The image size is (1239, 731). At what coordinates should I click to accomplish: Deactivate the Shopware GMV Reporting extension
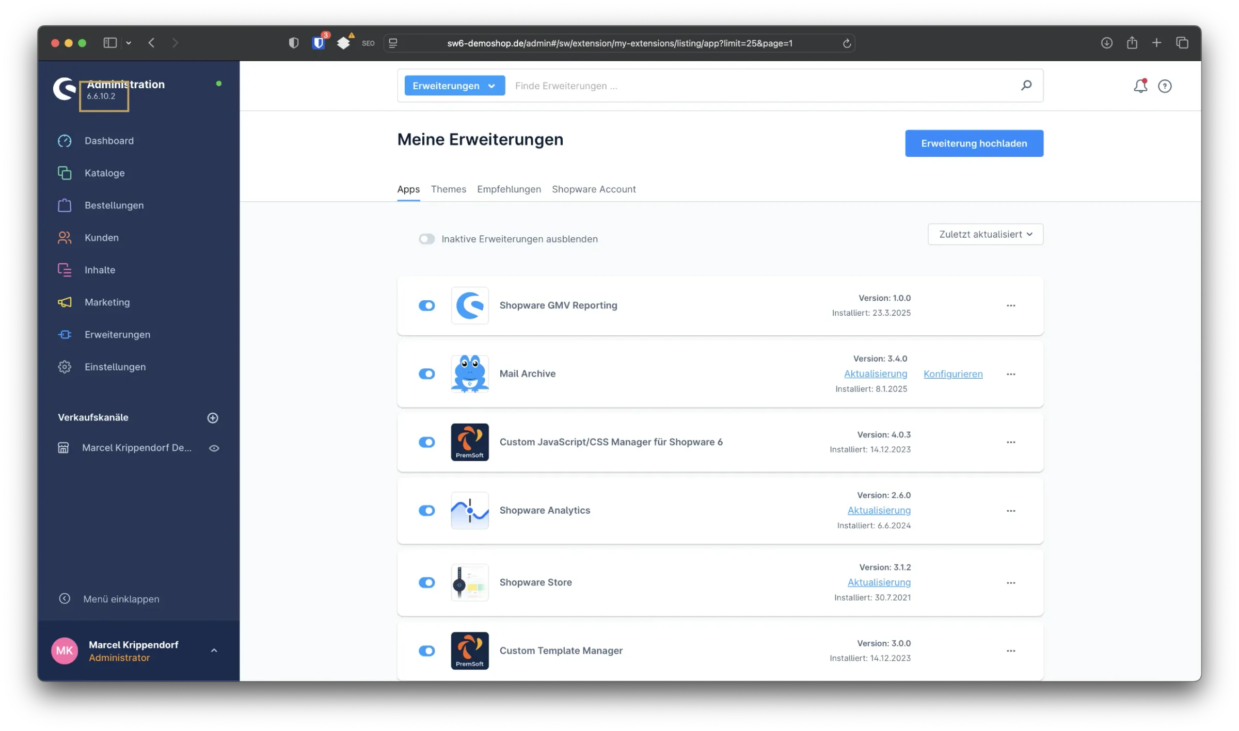(x=426, y=305)
